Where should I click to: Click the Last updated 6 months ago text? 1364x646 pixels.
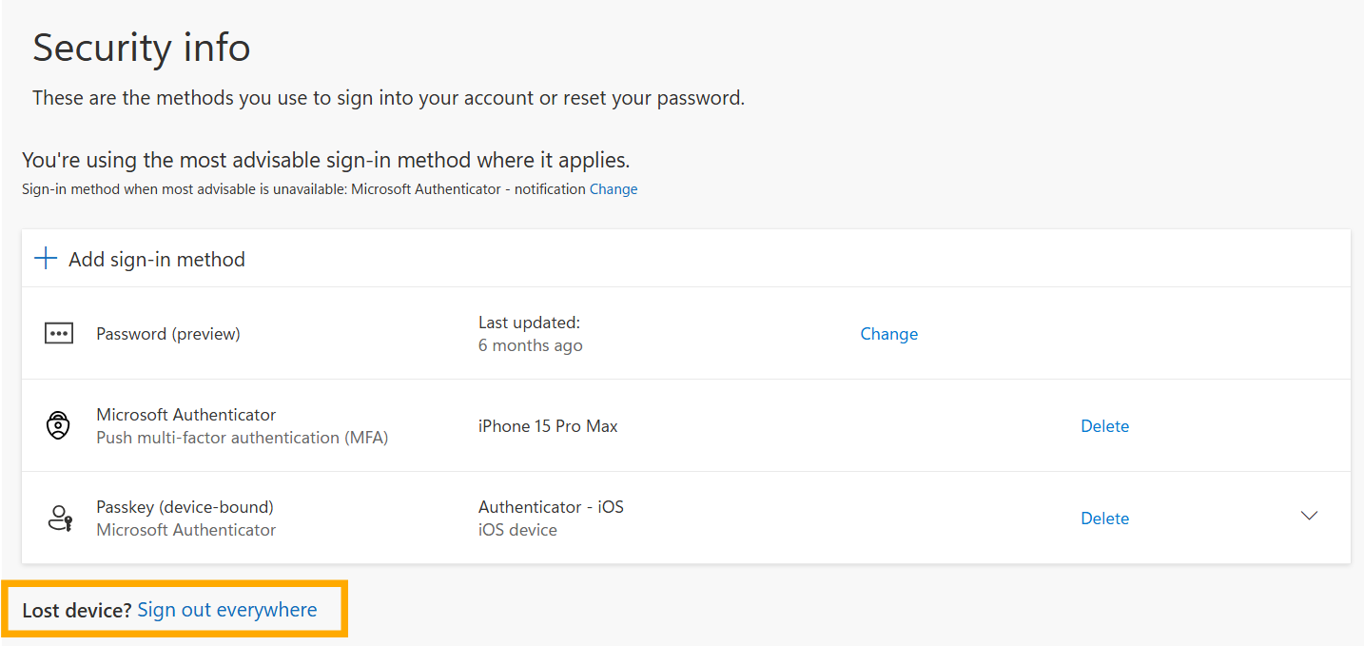(x=530, y=334)
